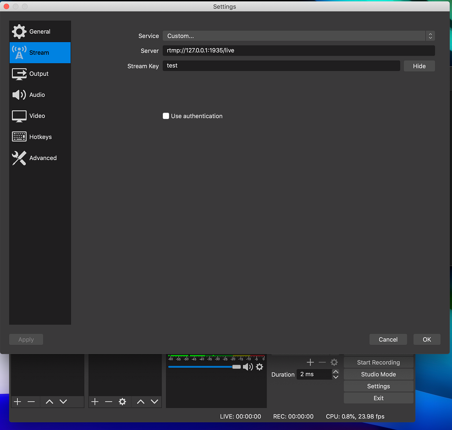Viewport: 452px width, 430px height.
Task: Open source properties gear icon
Action: (x=122, y=401)
